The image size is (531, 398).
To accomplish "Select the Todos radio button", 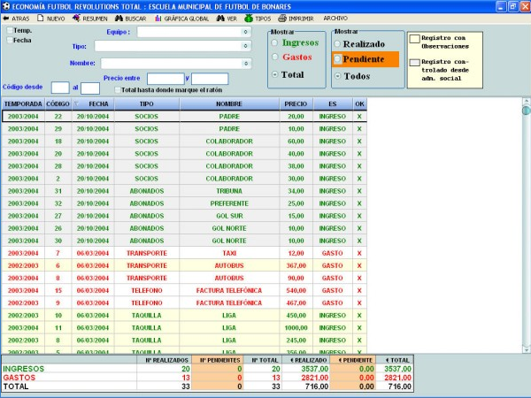I will click(337, 76).
